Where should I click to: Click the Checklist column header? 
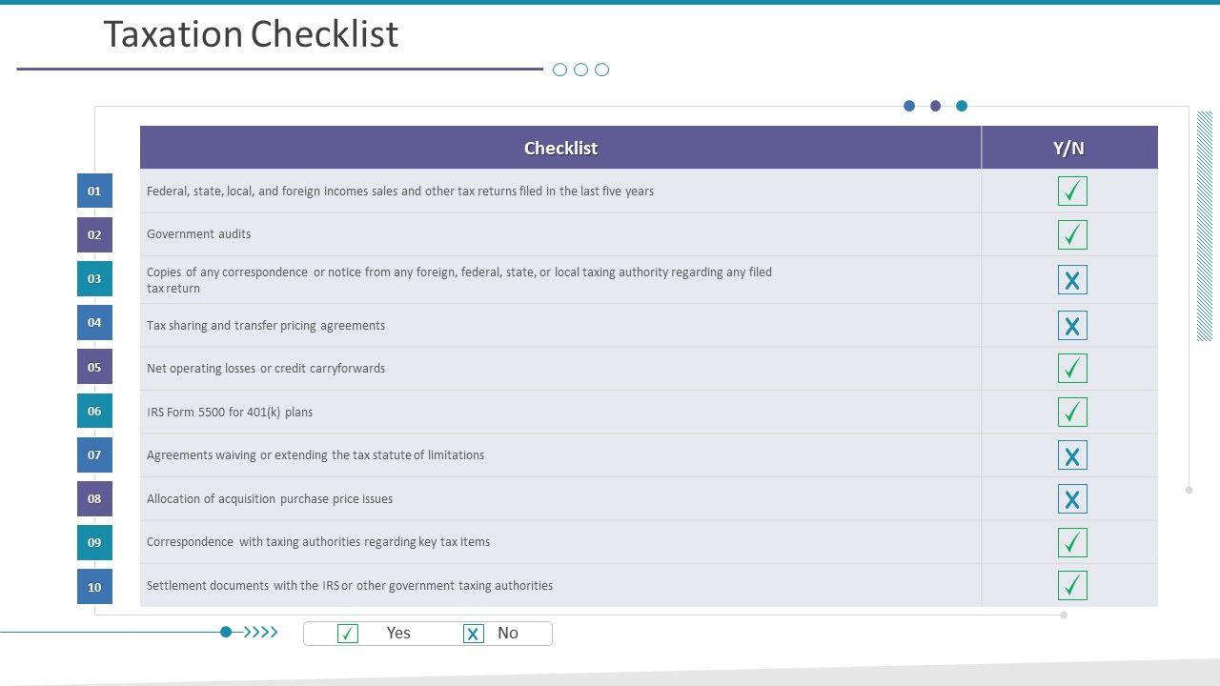(x=560, y=148)
